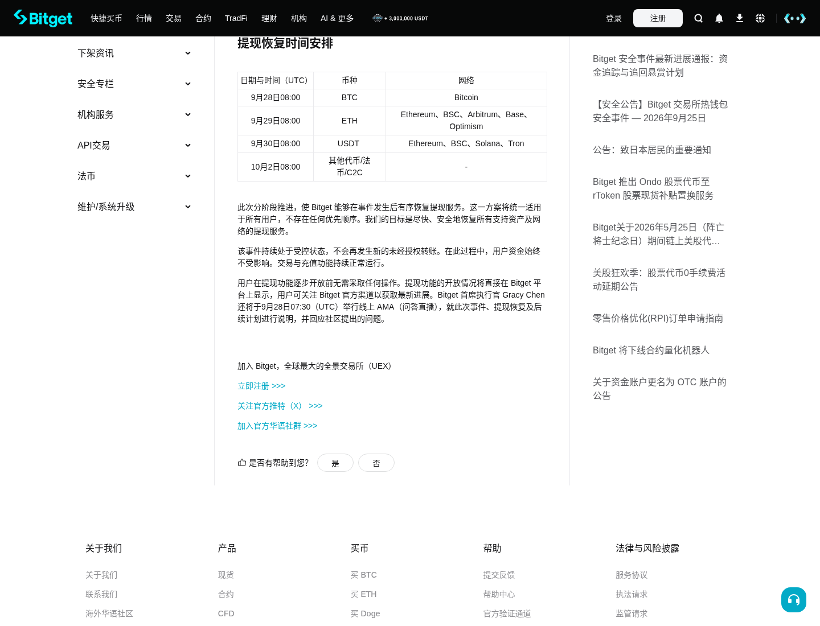The image size is (820, 626).
Task: Click footer link 海外华语社区
Action: (109, 613)
